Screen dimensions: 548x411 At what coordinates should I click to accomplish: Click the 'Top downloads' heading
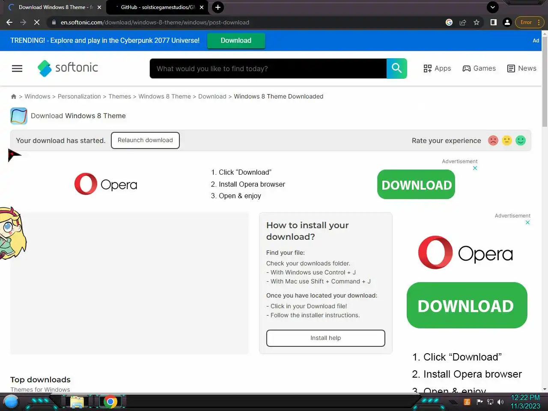click(x=40, y=380)
